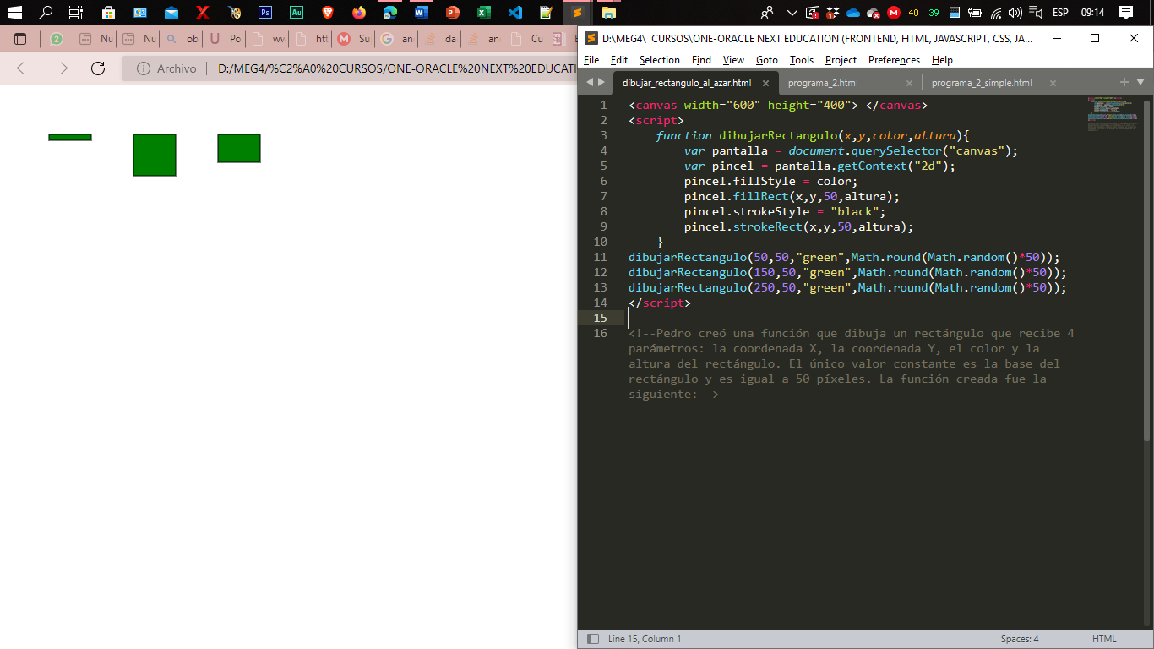
Task: Open the Selection menu
Action: click(x=659, y=60)
